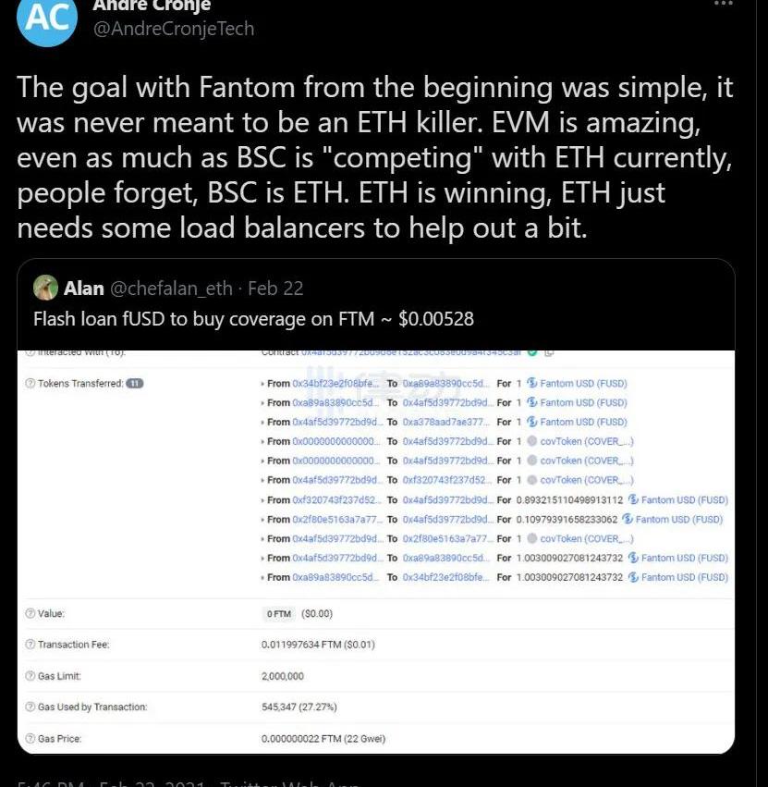Click help icon beside Tokens Transferred
This screenshot has height=787, width=768.
click(x=30, y=384)
